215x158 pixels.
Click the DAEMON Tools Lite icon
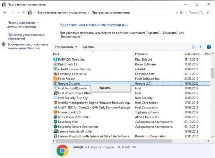point(55,59)
